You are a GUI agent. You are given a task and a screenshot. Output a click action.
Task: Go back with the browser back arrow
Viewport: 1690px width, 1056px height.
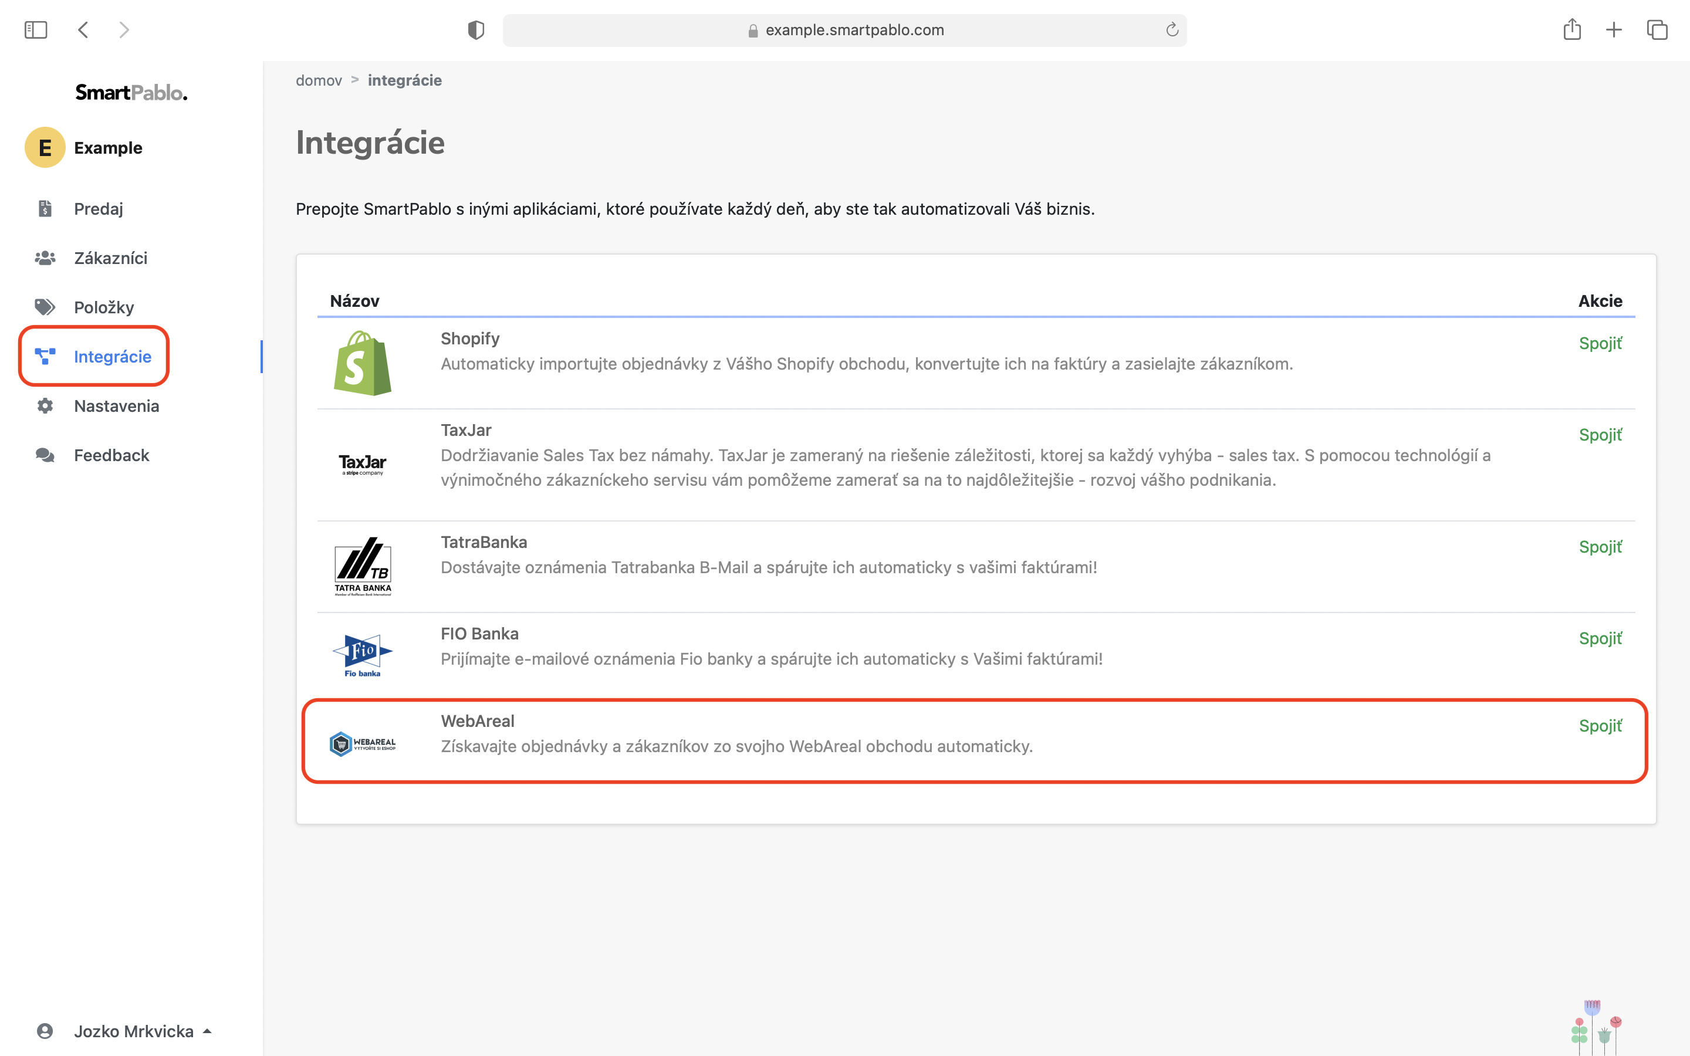83,30
